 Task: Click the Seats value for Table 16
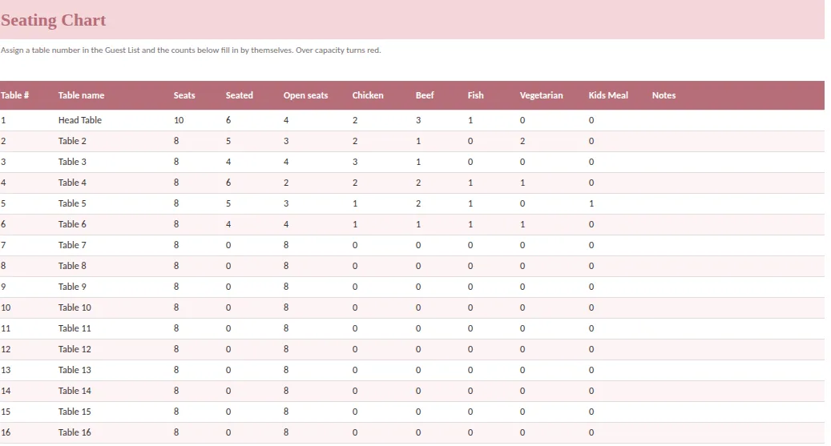click(x=176, y=432)
